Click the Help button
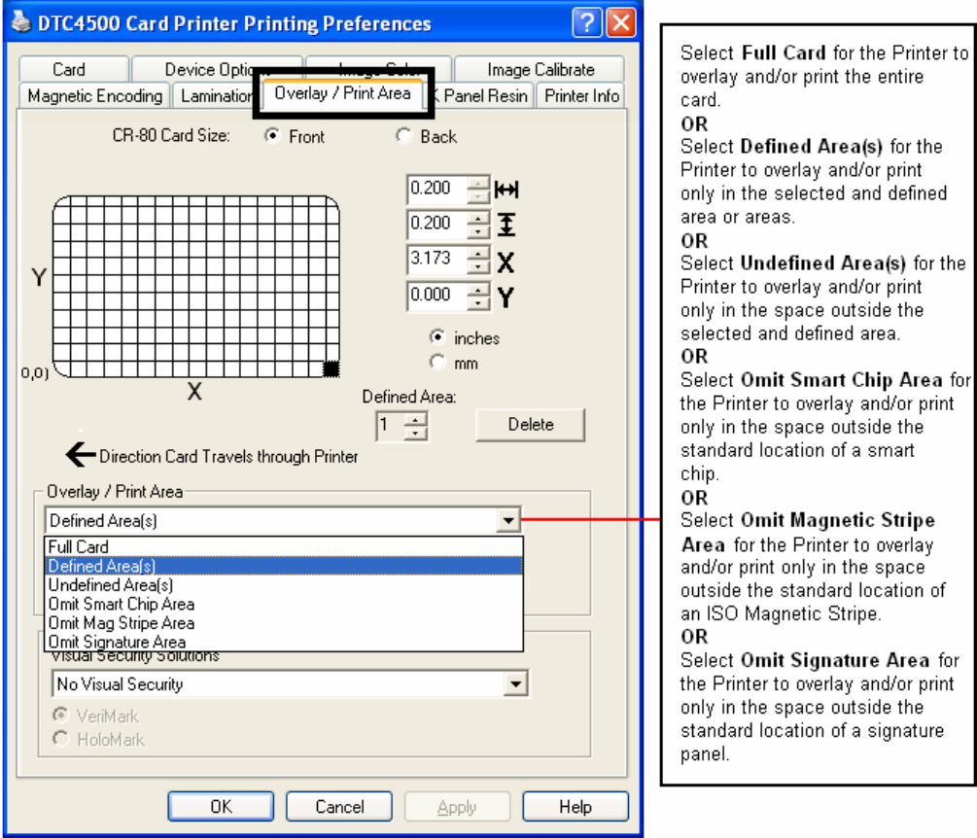 tap(576, 806)
